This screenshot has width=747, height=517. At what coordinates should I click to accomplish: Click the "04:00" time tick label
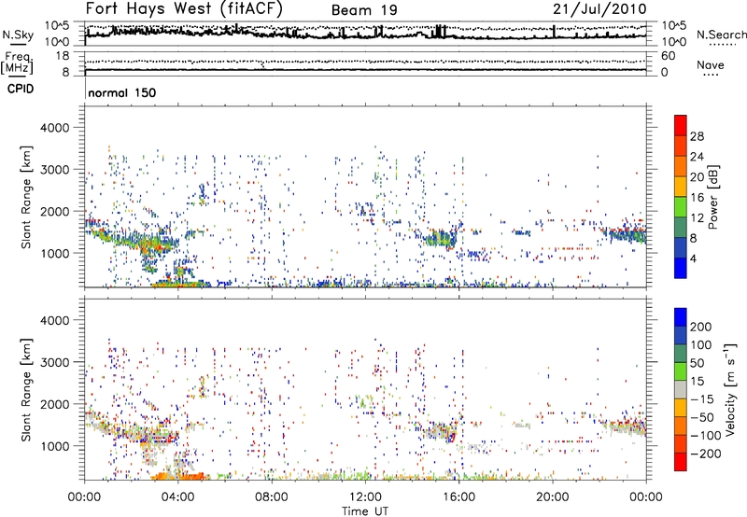[178, 497]
